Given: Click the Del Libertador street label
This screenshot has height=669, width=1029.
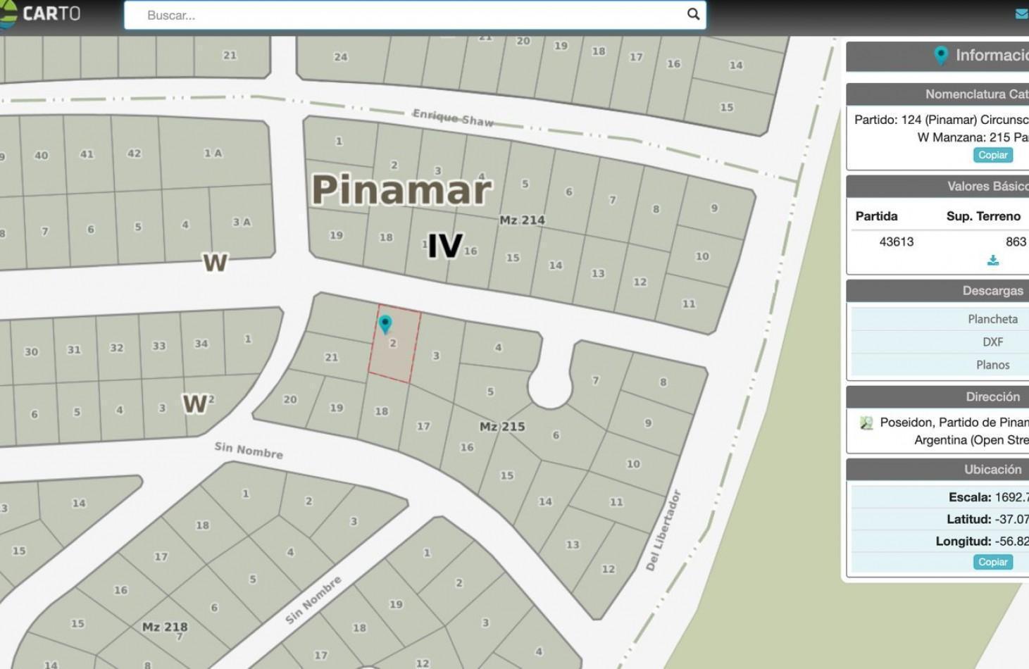Looking at the screenshot, I should tap(663, 530).
